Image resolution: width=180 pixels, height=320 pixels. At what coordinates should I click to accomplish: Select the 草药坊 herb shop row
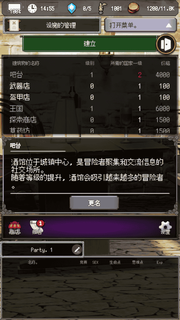90,130
